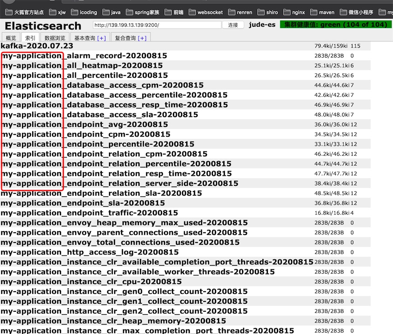Select the my-application_all_percentile-20200815 index

(x=84, y=75)
